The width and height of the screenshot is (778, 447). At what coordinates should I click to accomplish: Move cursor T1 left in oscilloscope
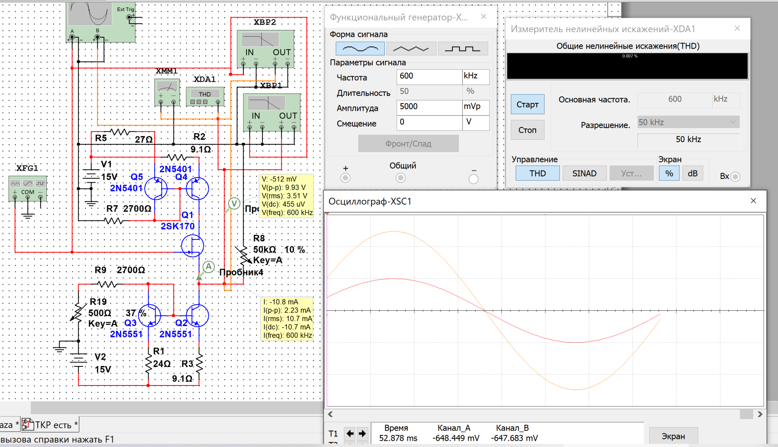click(x=350, y=433)
